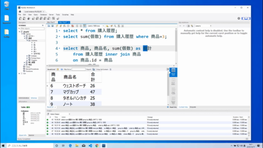Click the explain query magnifier lightning icon

click(65, 26)
